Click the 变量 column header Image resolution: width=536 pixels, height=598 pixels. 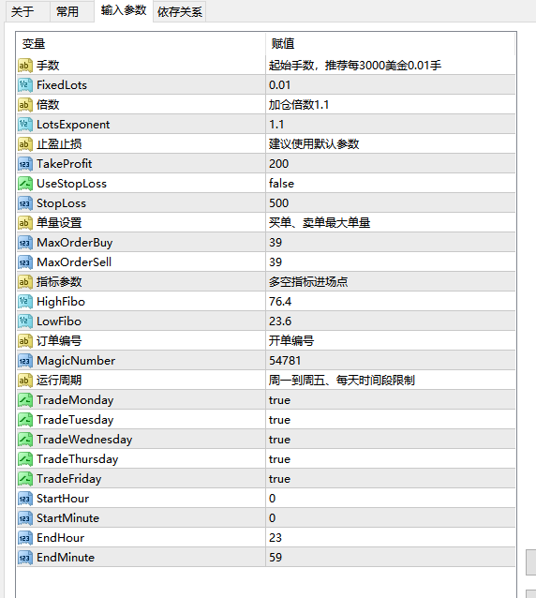click(141, 44)
